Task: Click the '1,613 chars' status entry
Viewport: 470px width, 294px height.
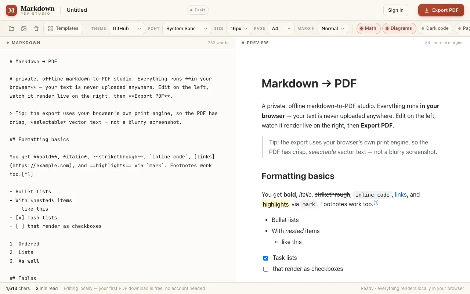Action: click(x=18, y=288)
